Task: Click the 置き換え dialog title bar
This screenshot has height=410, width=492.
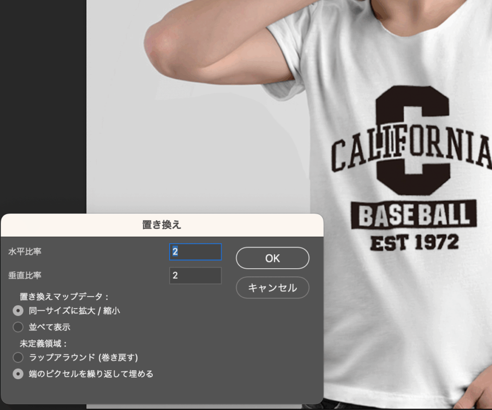Action: click(x=161, y=224)
